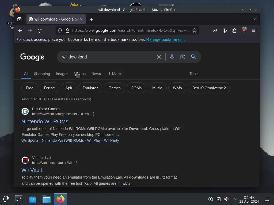
Task: Open the tracking protection shield icon
Action: click(60, 30)
